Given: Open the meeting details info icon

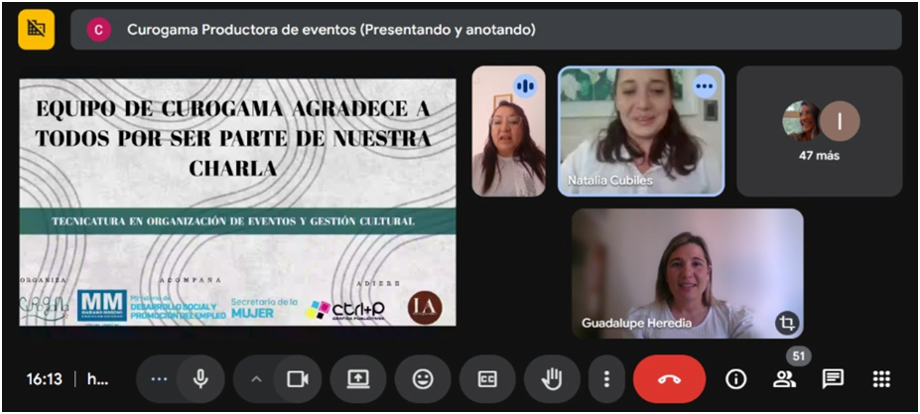Looking at the screenshot, I should point(735,379).
